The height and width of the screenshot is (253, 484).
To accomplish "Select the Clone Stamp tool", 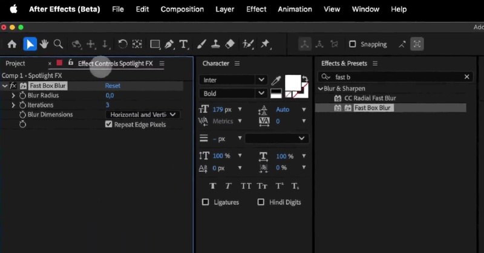I will (x=215, y=44).
